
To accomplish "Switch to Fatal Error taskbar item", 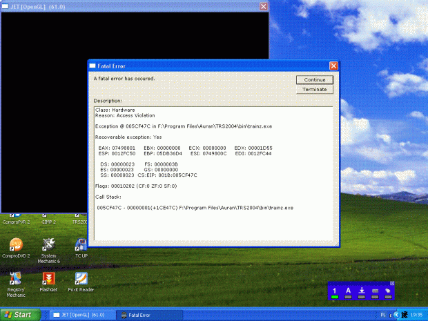I will click(x=149, y=315).
